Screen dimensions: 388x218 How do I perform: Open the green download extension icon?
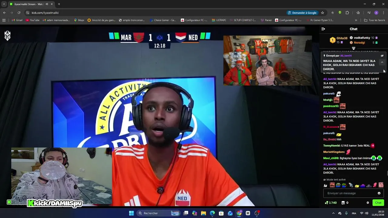[x=340, y=13]
